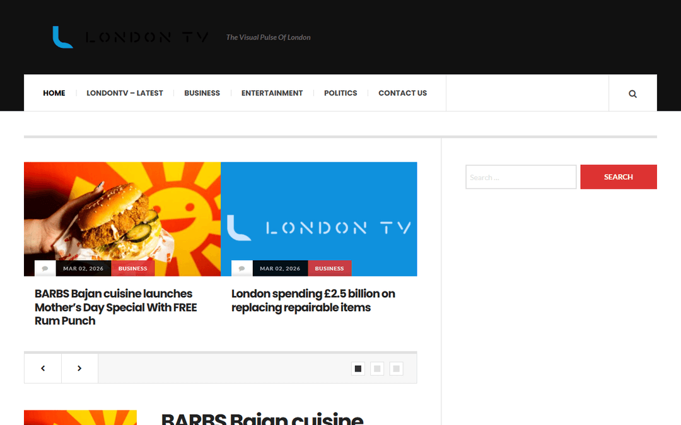
Task: Click The Visual Pulse Of London tagline
Action: 269,37
